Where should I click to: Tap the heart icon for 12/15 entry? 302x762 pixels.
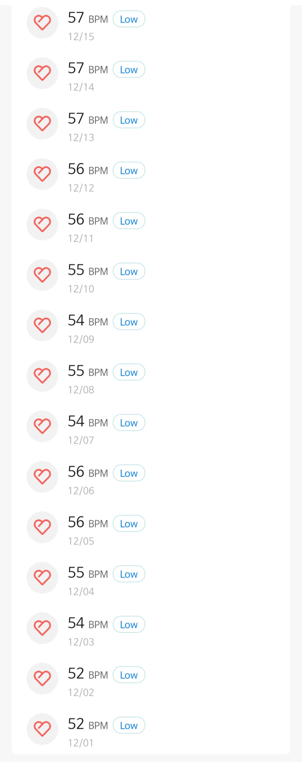point(42,23)
